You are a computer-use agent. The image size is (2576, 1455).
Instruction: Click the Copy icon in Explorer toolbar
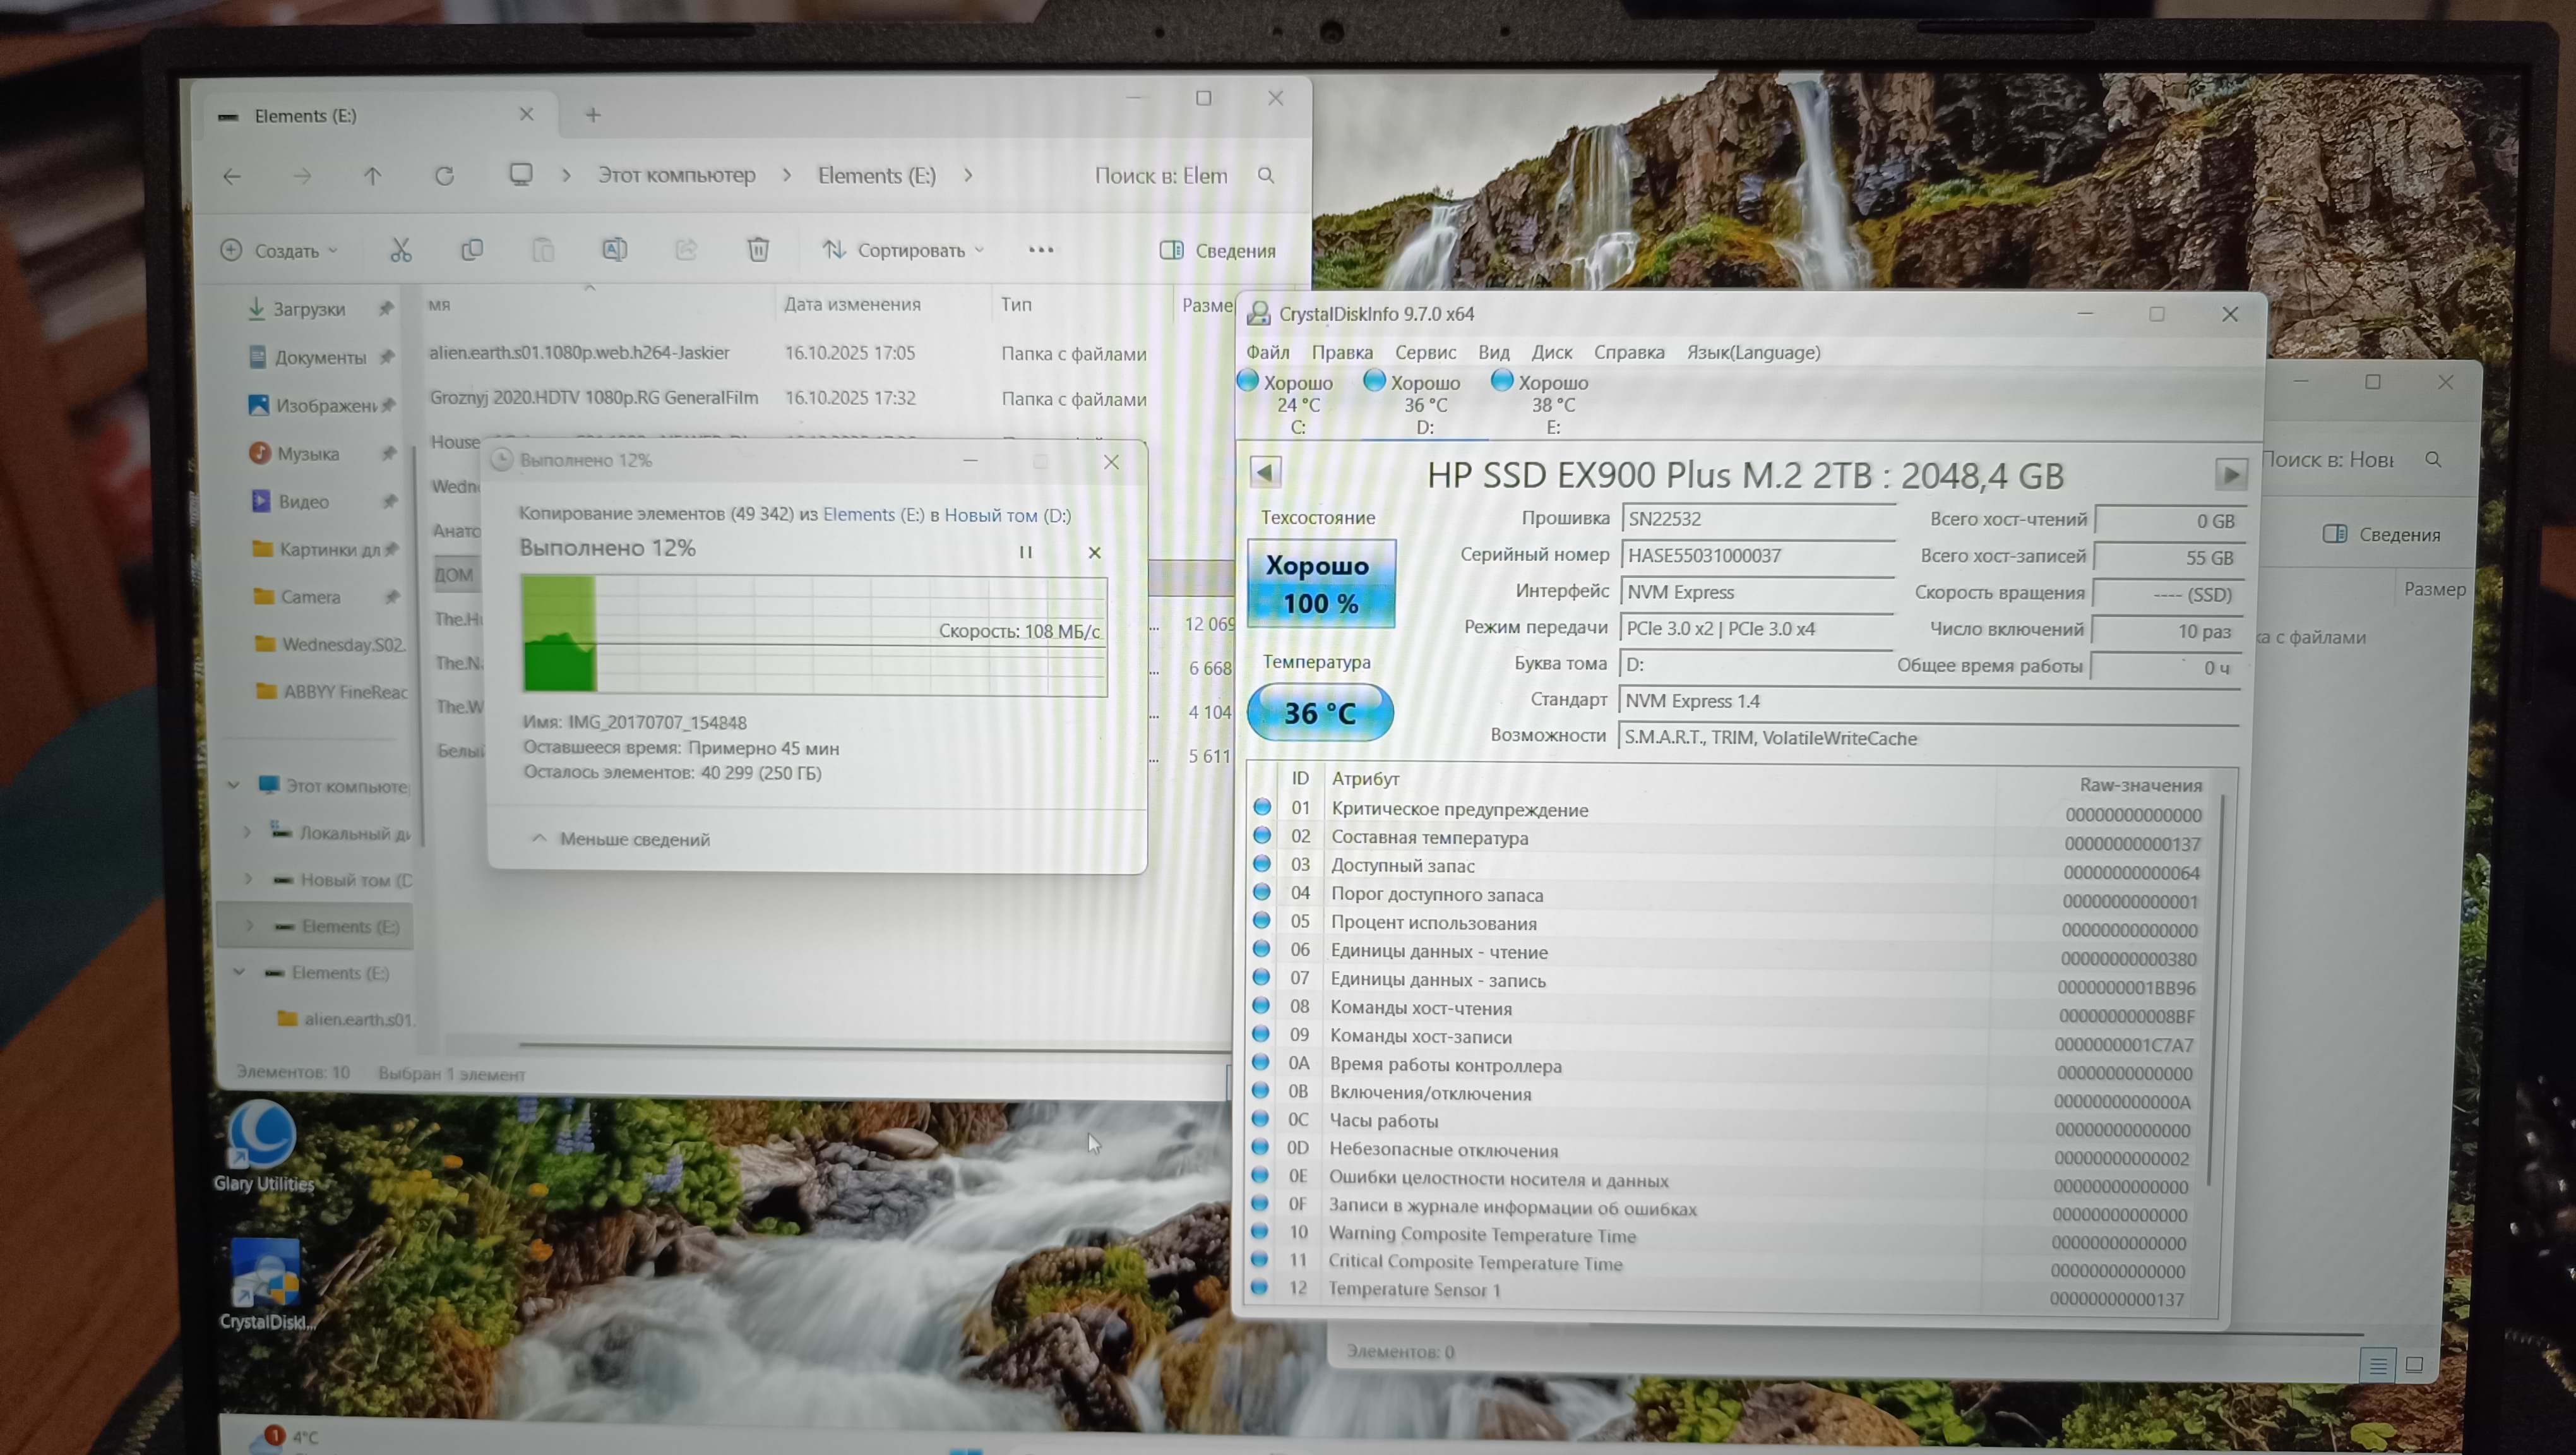click(472, 250)
